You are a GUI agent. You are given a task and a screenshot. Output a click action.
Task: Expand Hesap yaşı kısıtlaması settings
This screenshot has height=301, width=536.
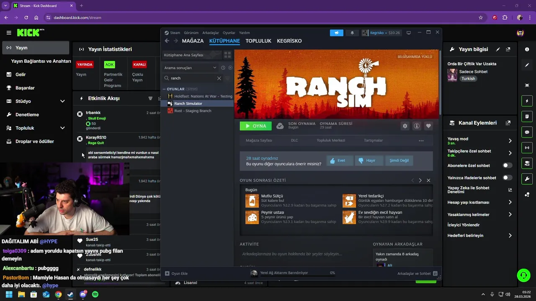(x=510, y=202)
